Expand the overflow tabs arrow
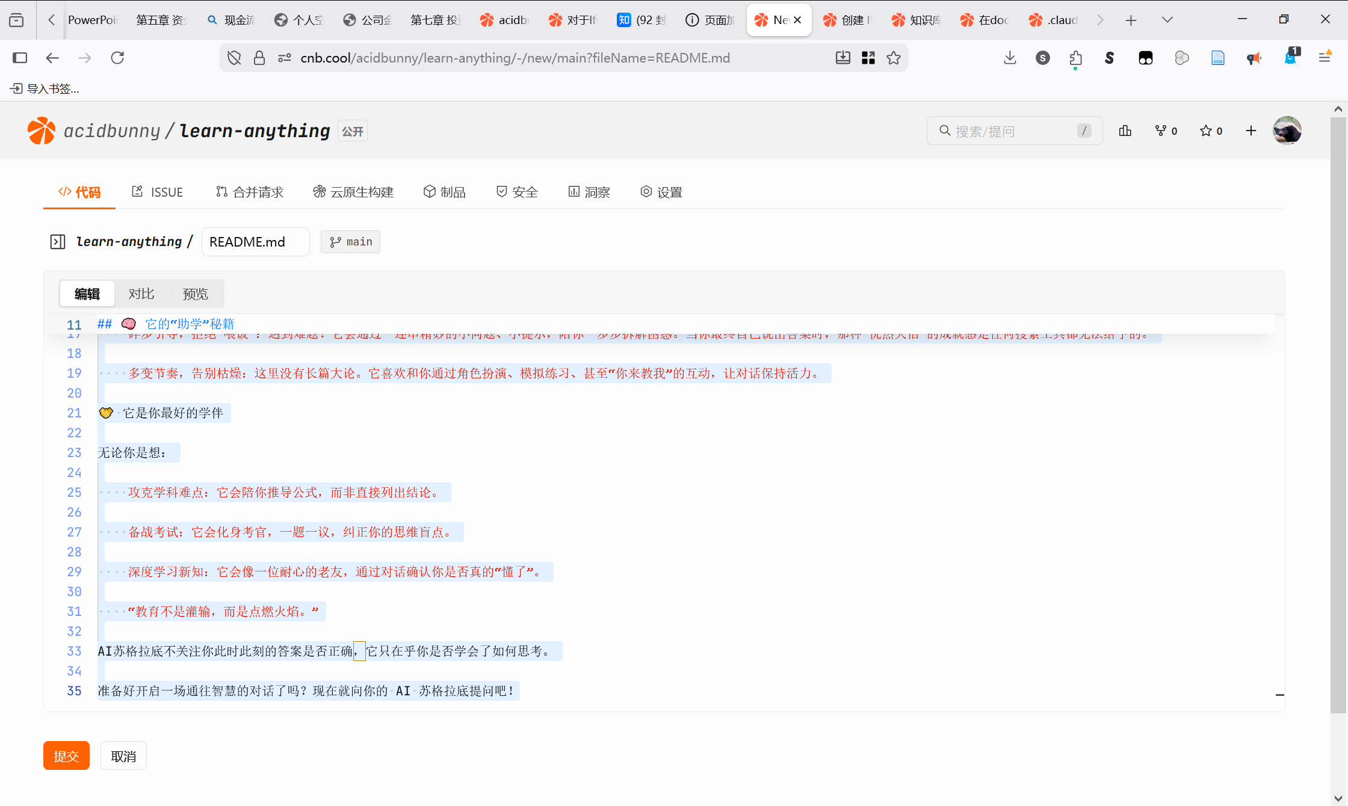 [x=1100, y=19]
